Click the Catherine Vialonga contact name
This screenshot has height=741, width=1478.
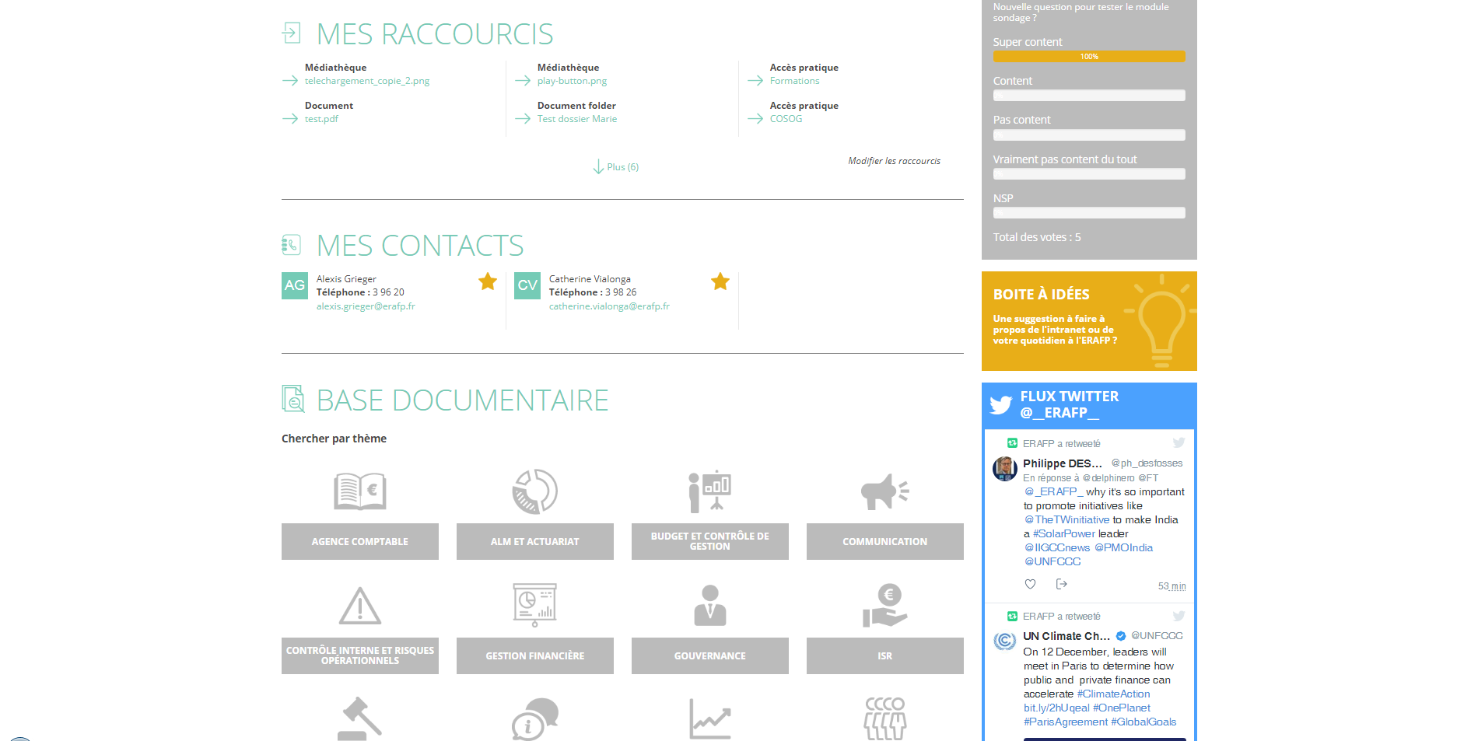click(x=590, y=279)
